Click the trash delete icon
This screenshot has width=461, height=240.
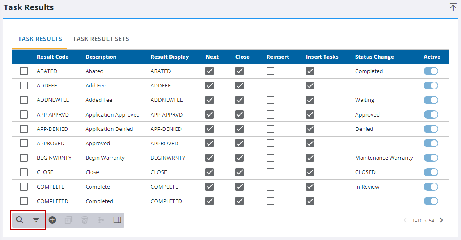pos(84,220)
